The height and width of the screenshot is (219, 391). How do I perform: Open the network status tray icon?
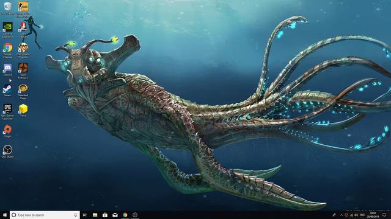[351, 215]
